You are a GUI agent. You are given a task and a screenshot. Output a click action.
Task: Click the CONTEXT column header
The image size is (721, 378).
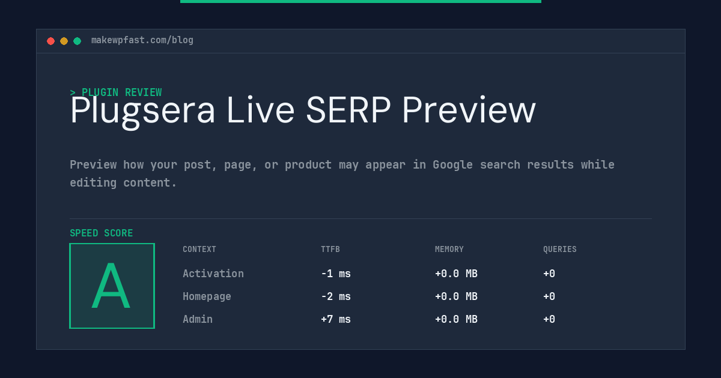tap(199, 250)
